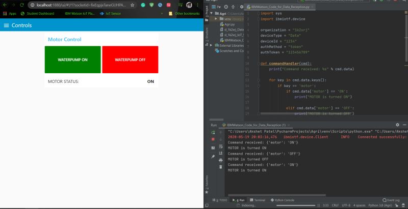Screen dimensions: 408x209
Task: Change UTF-8 file encoding in status bar
Action: (x=346, y=205)
